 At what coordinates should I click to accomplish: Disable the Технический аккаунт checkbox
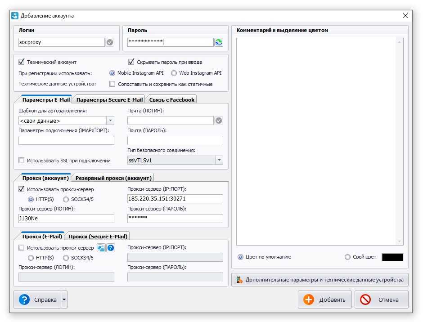tap(22, 62)
